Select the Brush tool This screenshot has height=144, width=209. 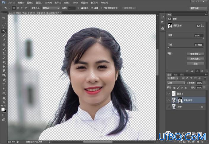(4, 49)
